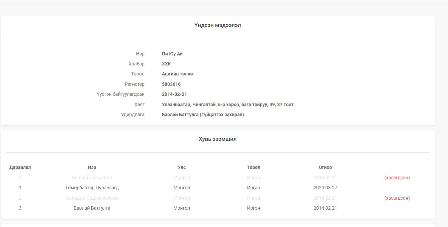Click "(хасагдсан)" tag in Сайндоо Эрдэнэсайхан row

397,198
